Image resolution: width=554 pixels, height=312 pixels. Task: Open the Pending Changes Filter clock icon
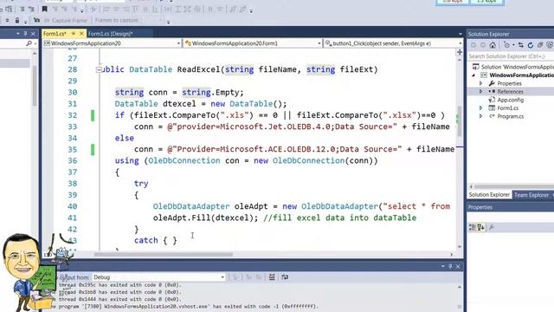pyautogui.click(x=507, y=45)
